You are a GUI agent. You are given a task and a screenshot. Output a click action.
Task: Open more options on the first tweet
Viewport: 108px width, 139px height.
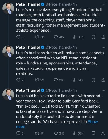pos(103,4)
